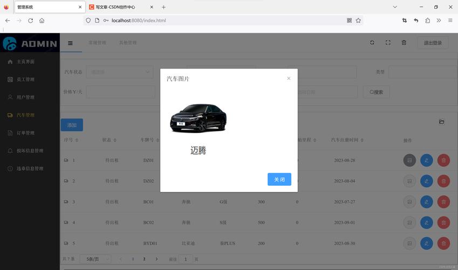
Task: Select page 1 in pagination
Action: tap(133, 259)
